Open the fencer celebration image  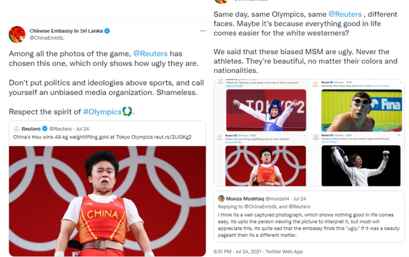tap(361, 166)
